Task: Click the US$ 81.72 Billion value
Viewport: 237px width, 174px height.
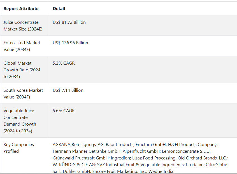Action: pyautogui.click(x=69, y=22)
